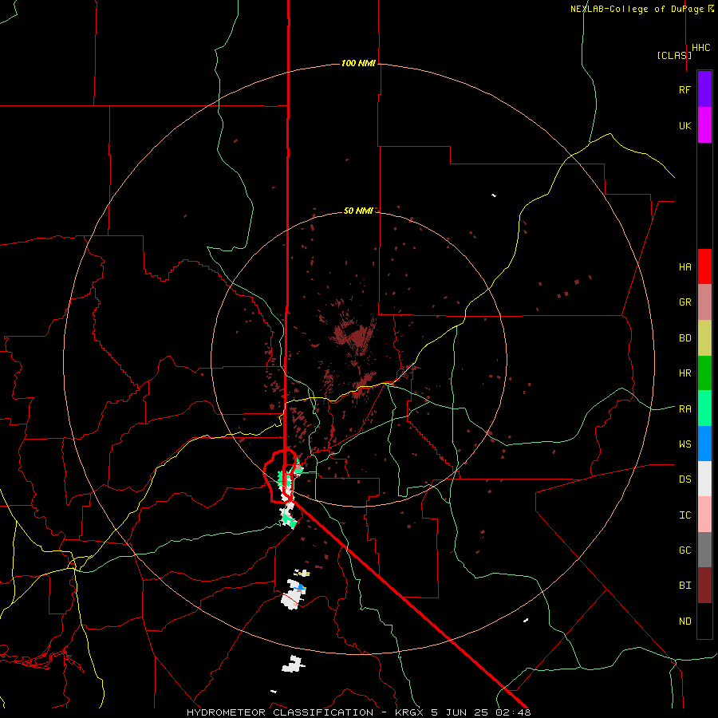Click the IC light pink legend swatch

[x=704, y=515]
